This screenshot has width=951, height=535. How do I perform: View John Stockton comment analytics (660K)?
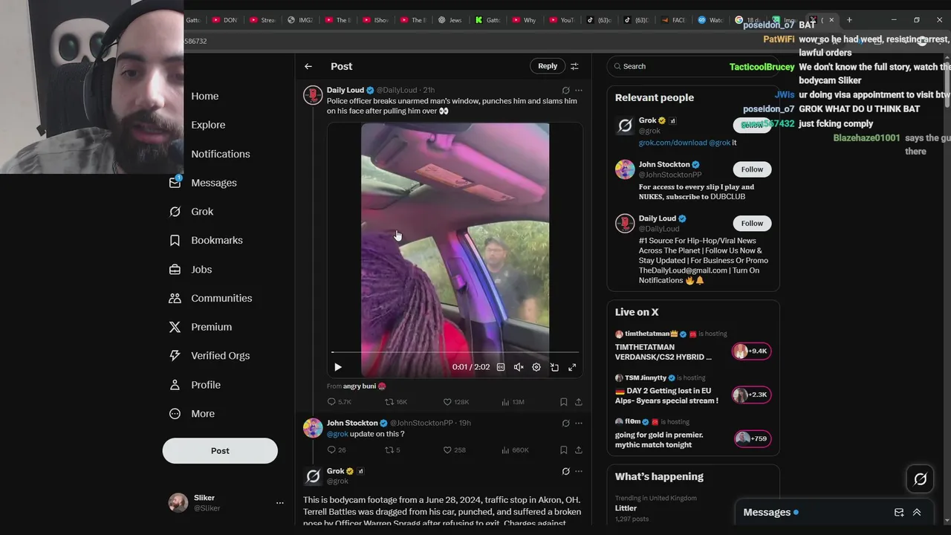pos(515,450)
